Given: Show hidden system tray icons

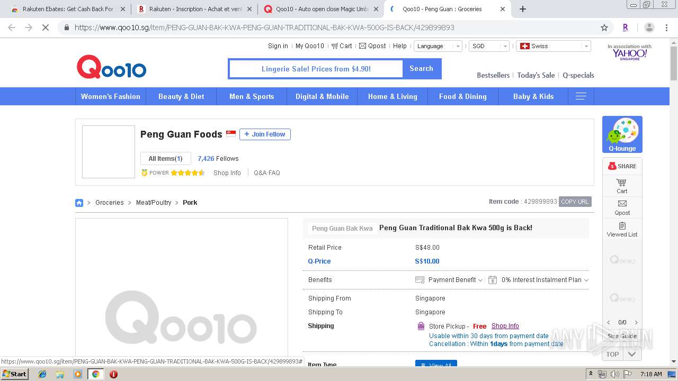Looking at the screenshot, I should 591,374.
